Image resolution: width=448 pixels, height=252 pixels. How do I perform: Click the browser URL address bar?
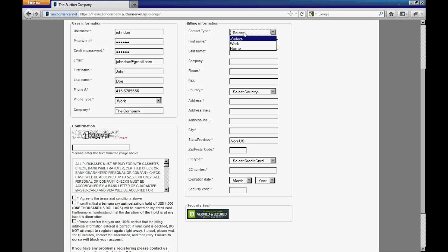pyautogui.click(x=182, y=14)
